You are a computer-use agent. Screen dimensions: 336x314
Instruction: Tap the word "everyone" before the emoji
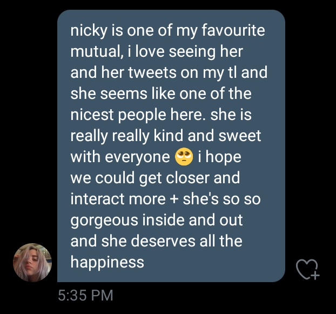[x=137, y=158]
